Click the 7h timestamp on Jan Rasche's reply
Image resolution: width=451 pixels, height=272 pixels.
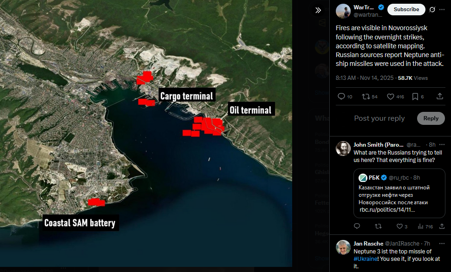427,244
